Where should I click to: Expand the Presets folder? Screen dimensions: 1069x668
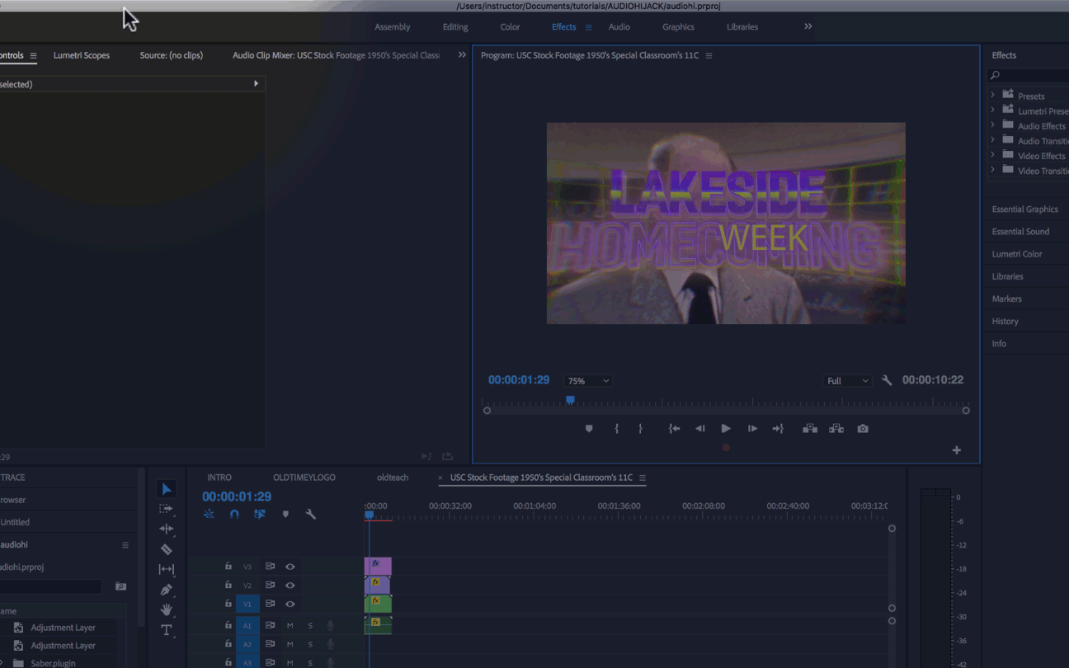click(993, 96)
